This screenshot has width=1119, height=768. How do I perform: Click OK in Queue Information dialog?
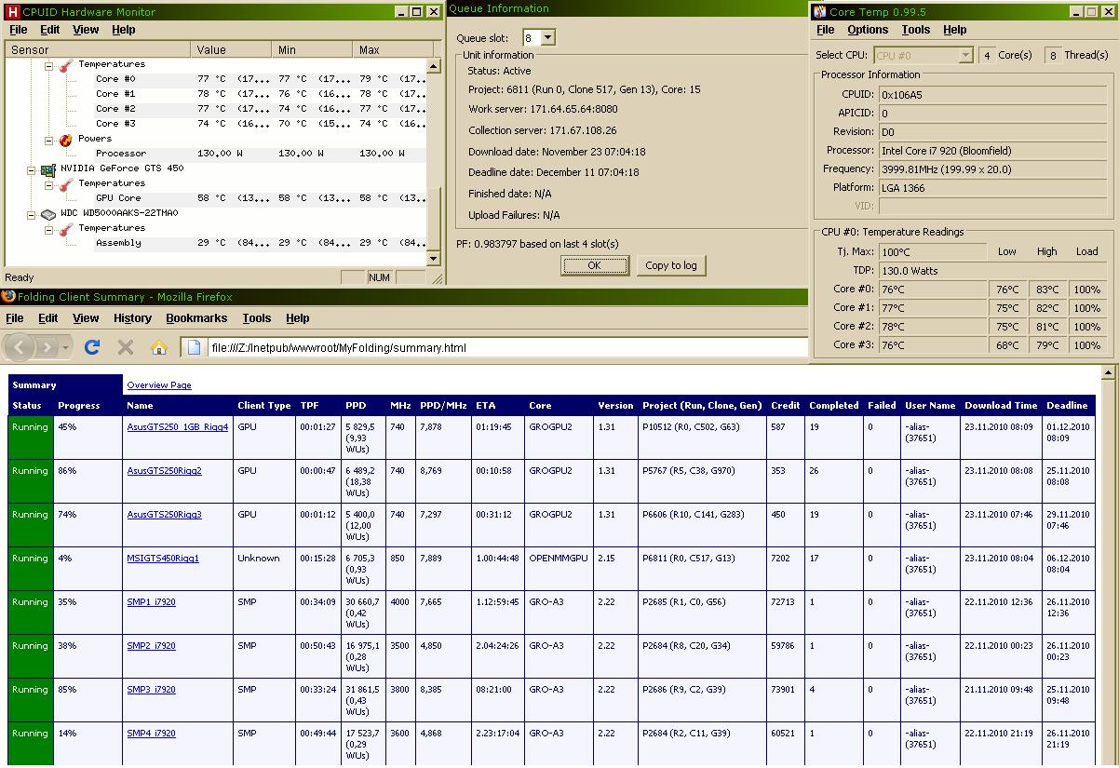coord(594,265)
